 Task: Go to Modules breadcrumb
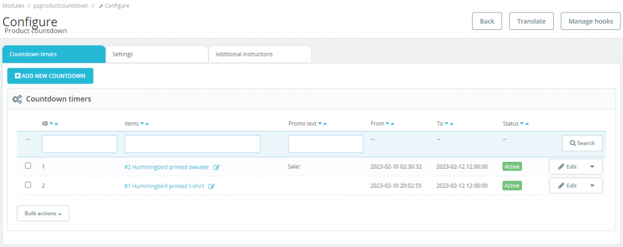click(14, 6)
